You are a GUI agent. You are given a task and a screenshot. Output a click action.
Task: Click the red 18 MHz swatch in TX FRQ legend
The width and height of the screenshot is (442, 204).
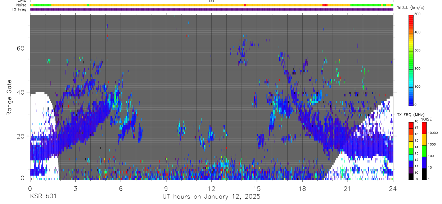pos(411,125)
